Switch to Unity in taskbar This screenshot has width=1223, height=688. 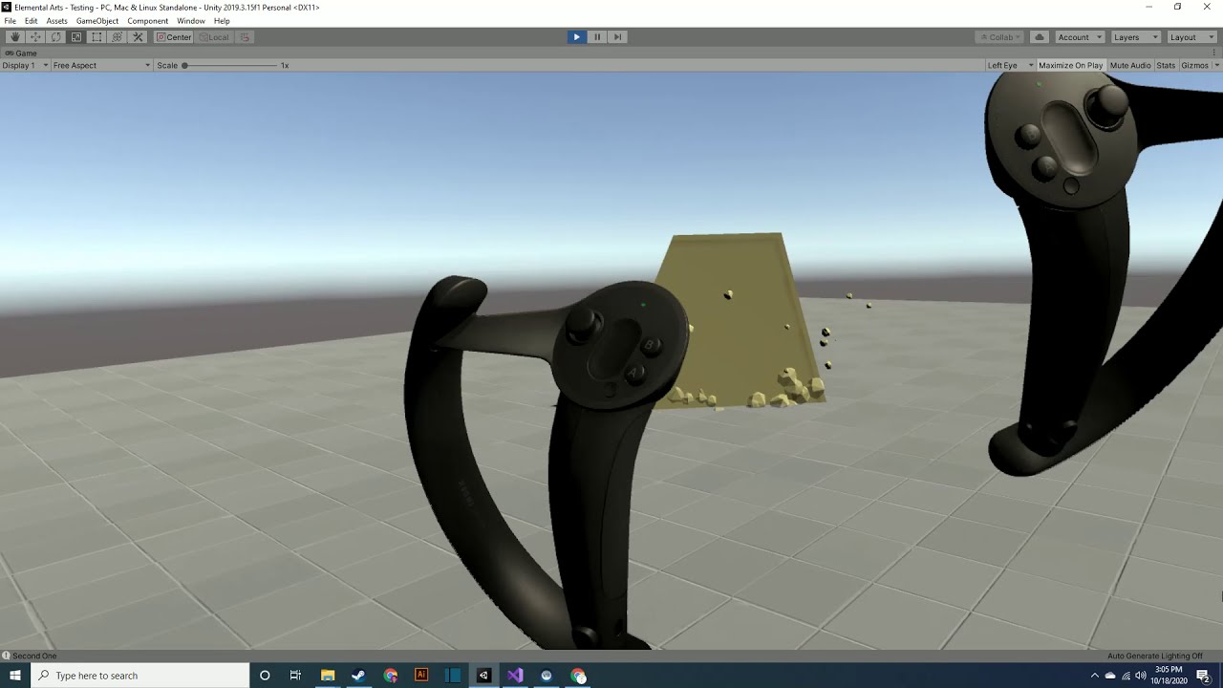coord(483,676)
